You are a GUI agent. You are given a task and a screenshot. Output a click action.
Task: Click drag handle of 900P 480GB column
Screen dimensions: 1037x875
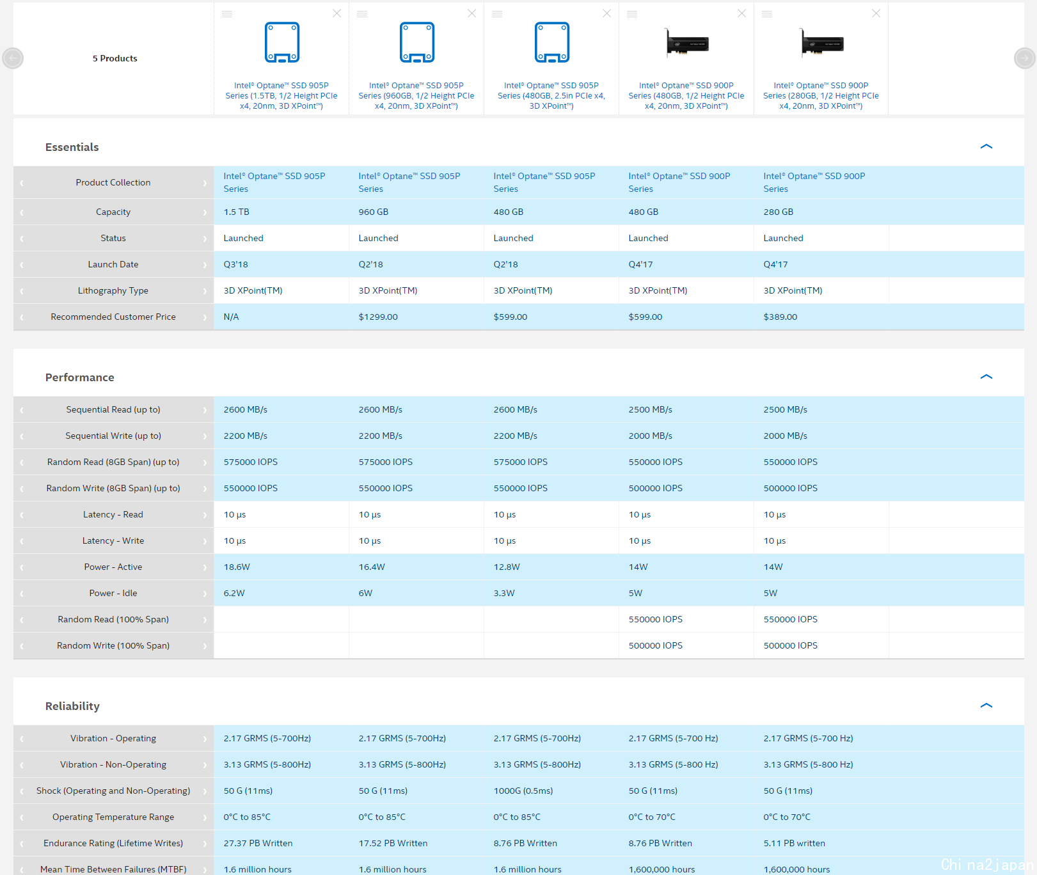632,14
